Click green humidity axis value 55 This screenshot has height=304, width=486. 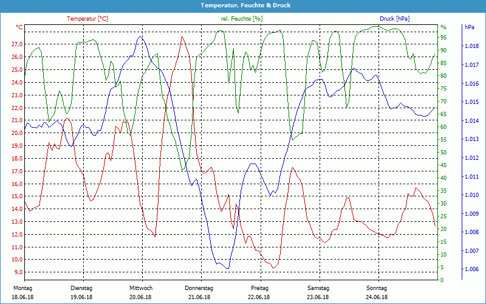tap(443, 140)
